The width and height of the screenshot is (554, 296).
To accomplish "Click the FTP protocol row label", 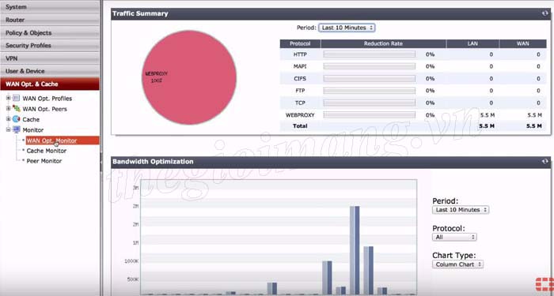I will (300, 91).
